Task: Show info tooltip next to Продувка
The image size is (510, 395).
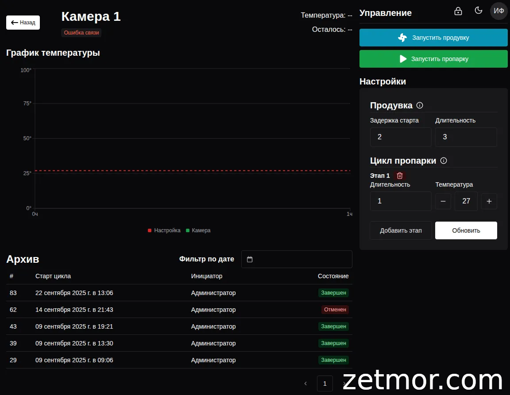Action: (x=420, y=105)
